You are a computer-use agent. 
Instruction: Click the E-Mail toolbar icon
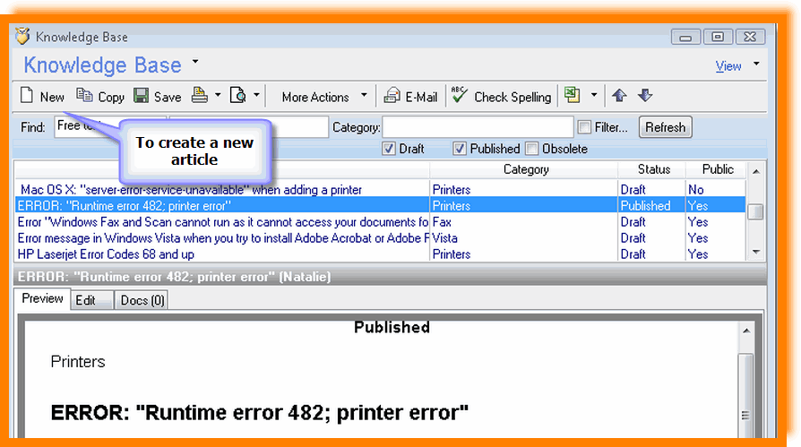[x=392, y=96]
